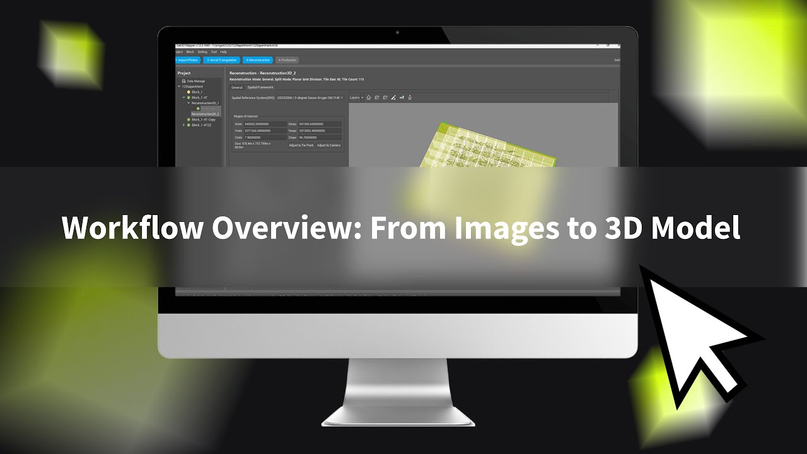The image size is (807, 454).
Task: Click the rotate icon left of the pen icon
Action: click(x=385, y=98)
